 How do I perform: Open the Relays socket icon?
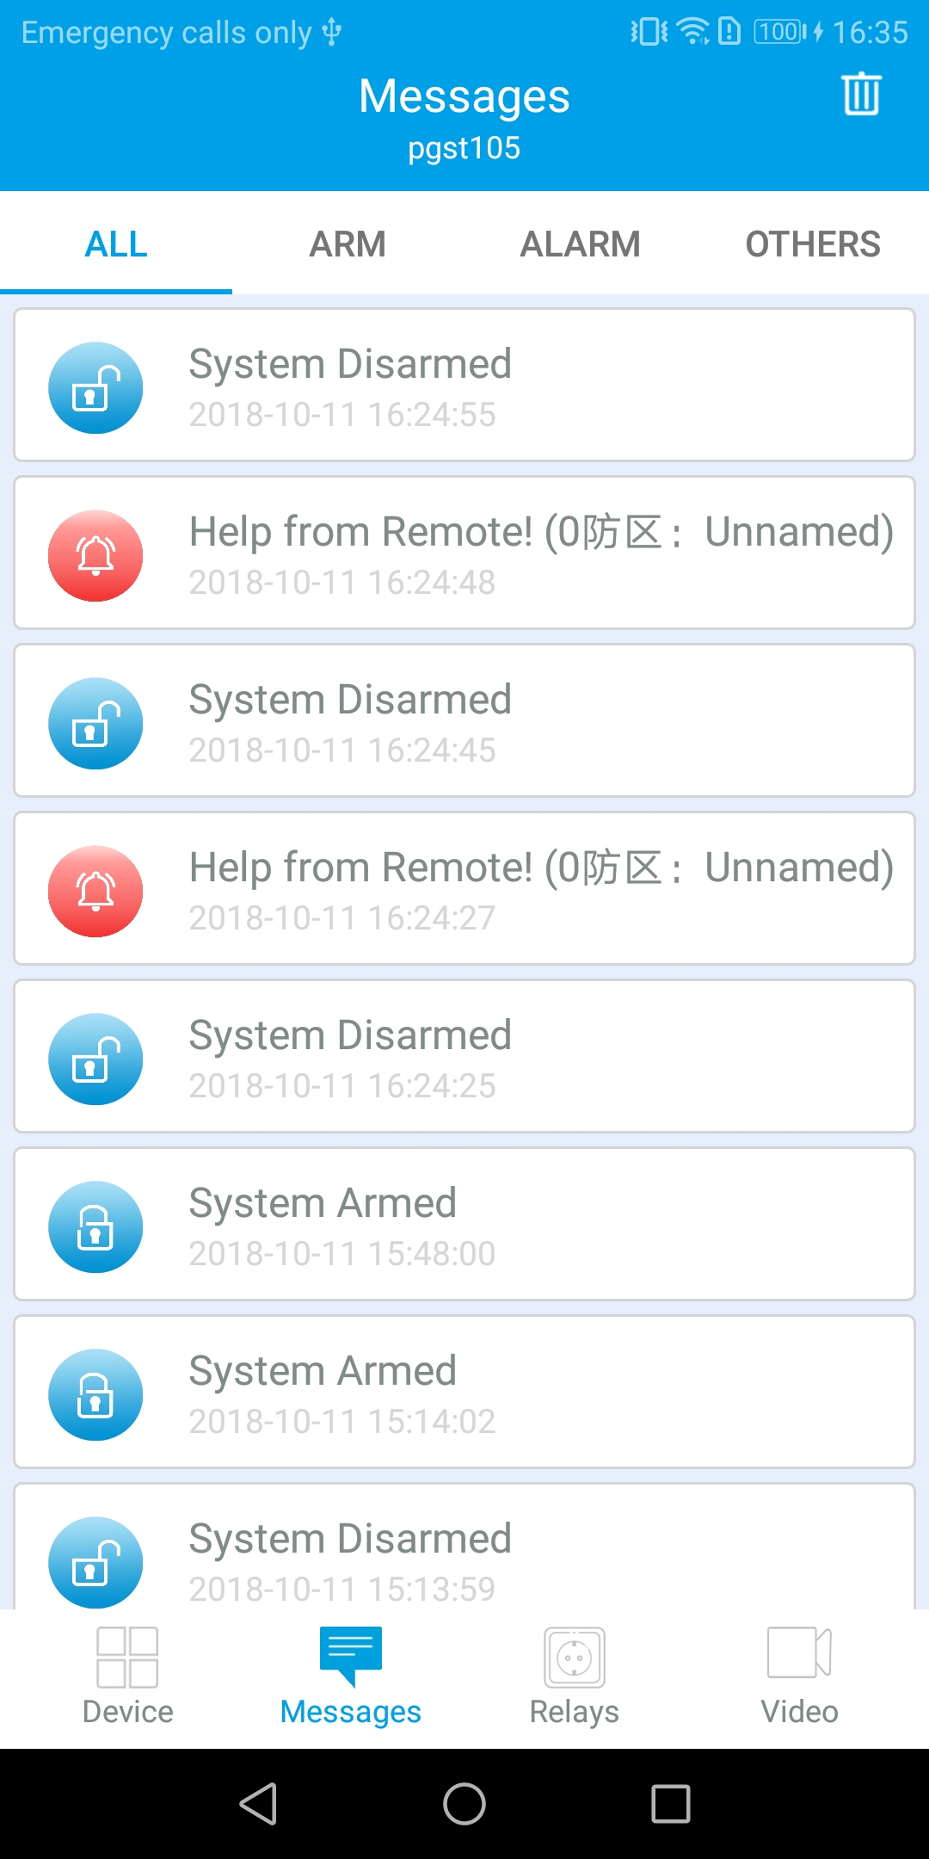click(575, 1658)
